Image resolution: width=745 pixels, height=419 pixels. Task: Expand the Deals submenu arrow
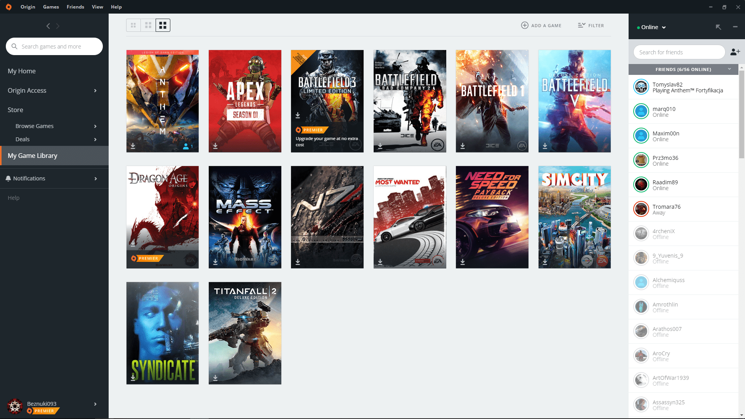[95, 139]
